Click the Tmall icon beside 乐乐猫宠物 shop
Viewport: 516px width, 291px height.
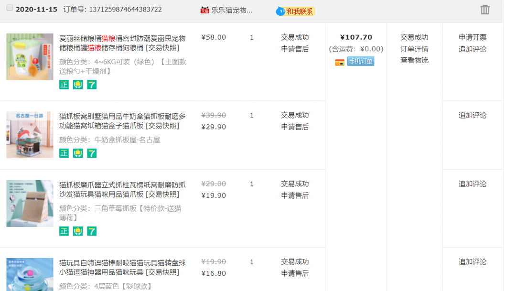[x=205, y=10]
